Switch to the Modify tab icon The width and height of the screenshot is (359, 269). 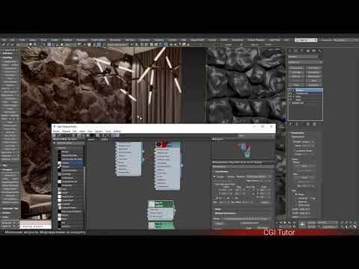click(x=296, y=51)
